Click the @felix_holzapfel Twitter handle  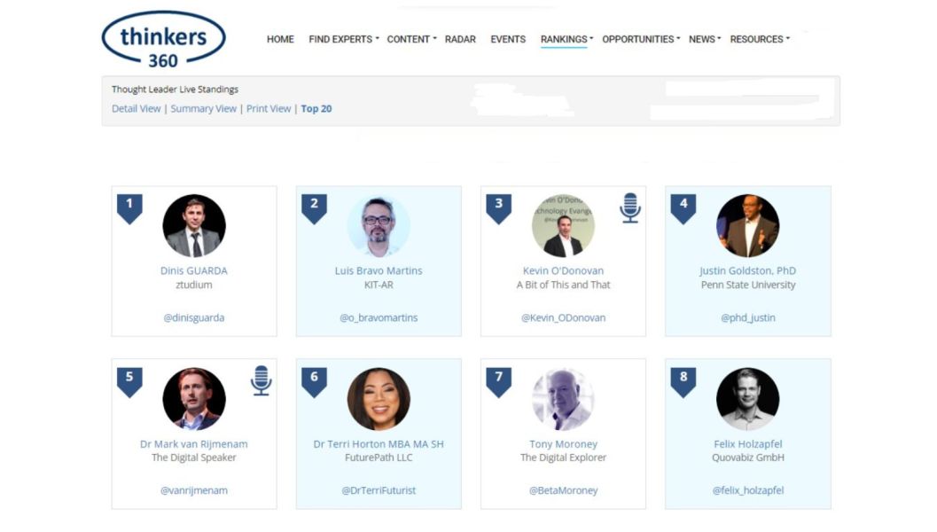[747, 490]
